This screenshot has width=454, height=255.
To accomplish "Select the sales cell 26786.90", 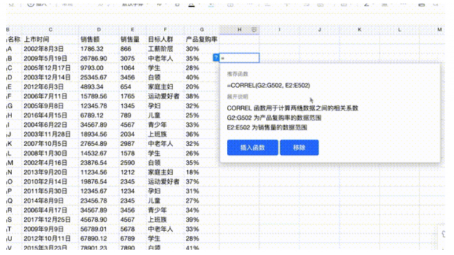I will 99,58.
